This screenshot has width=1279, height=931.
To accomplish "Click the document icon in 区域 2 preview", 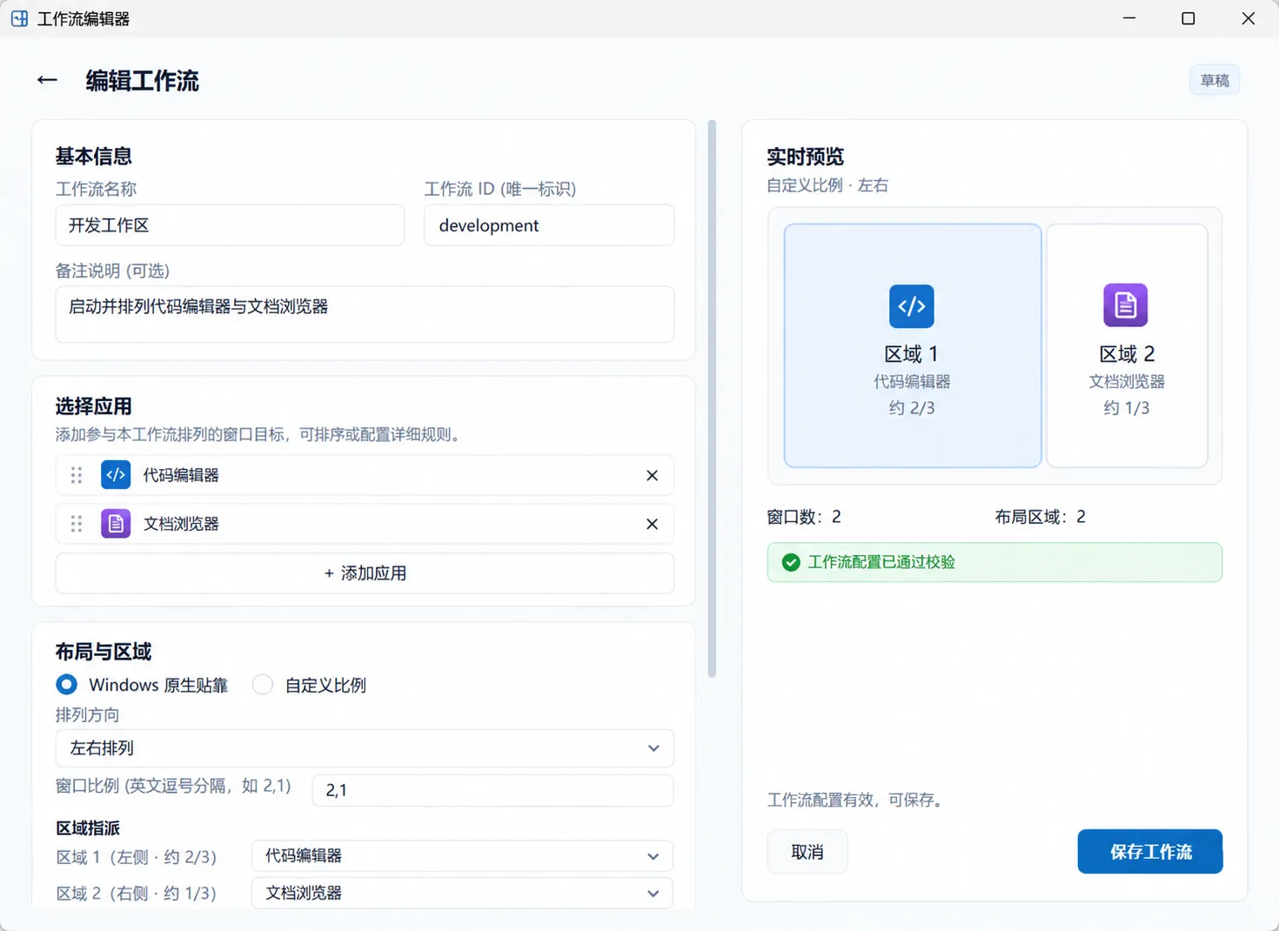I will [x=1126, y=305].
